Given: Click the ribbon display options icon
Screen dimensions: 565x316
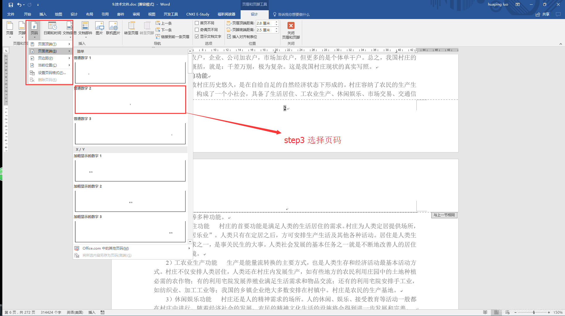Looking at the screenshot, I should (518, 4).
